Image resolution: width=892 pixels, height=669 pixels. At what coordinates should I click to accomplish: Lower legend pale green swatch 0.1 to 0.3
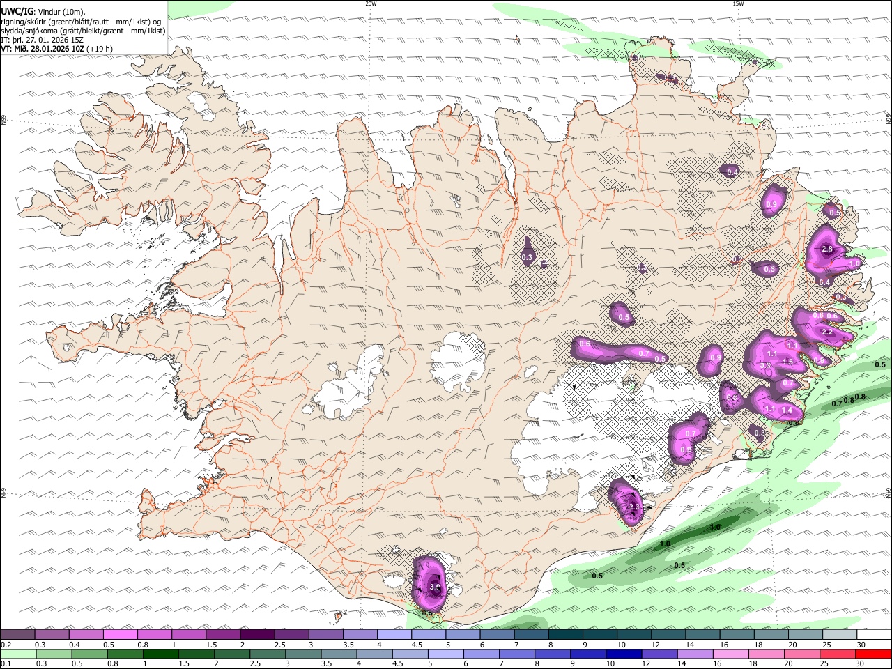pyautogui.click(x=17, y=654)
